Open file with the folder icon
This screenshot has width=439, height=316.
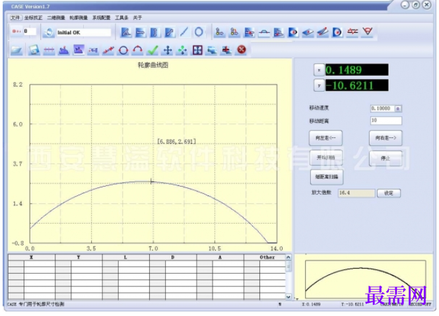[17, 50]
